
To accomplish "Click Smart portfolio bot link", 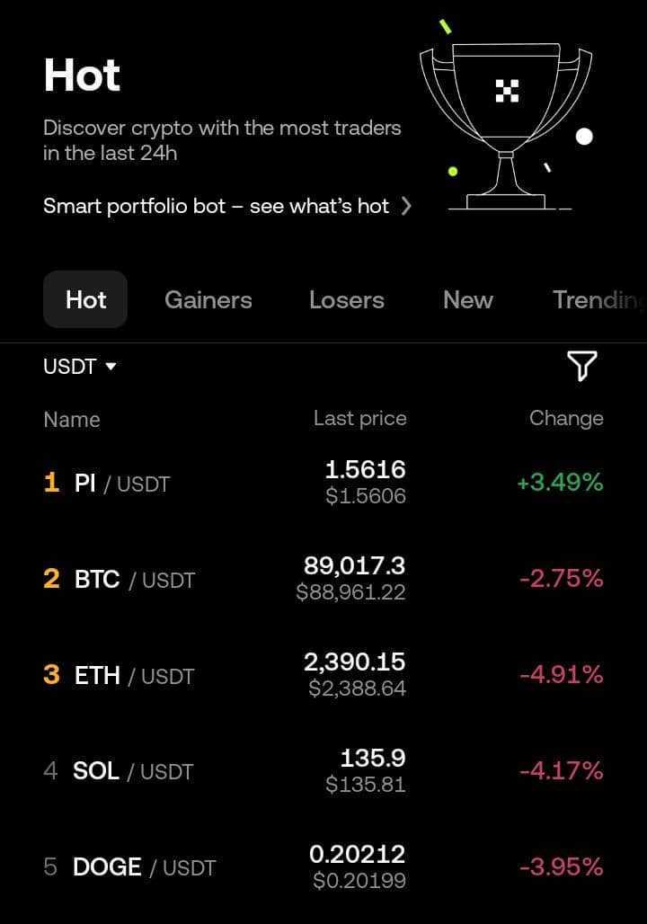I will [216, 206].
